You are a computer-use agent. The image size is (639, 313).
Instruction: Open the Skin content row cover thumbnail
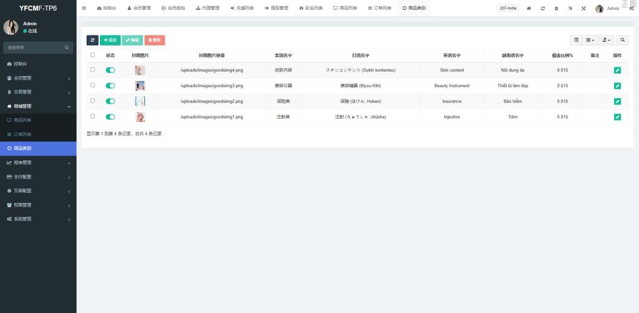tap(140, 70)
